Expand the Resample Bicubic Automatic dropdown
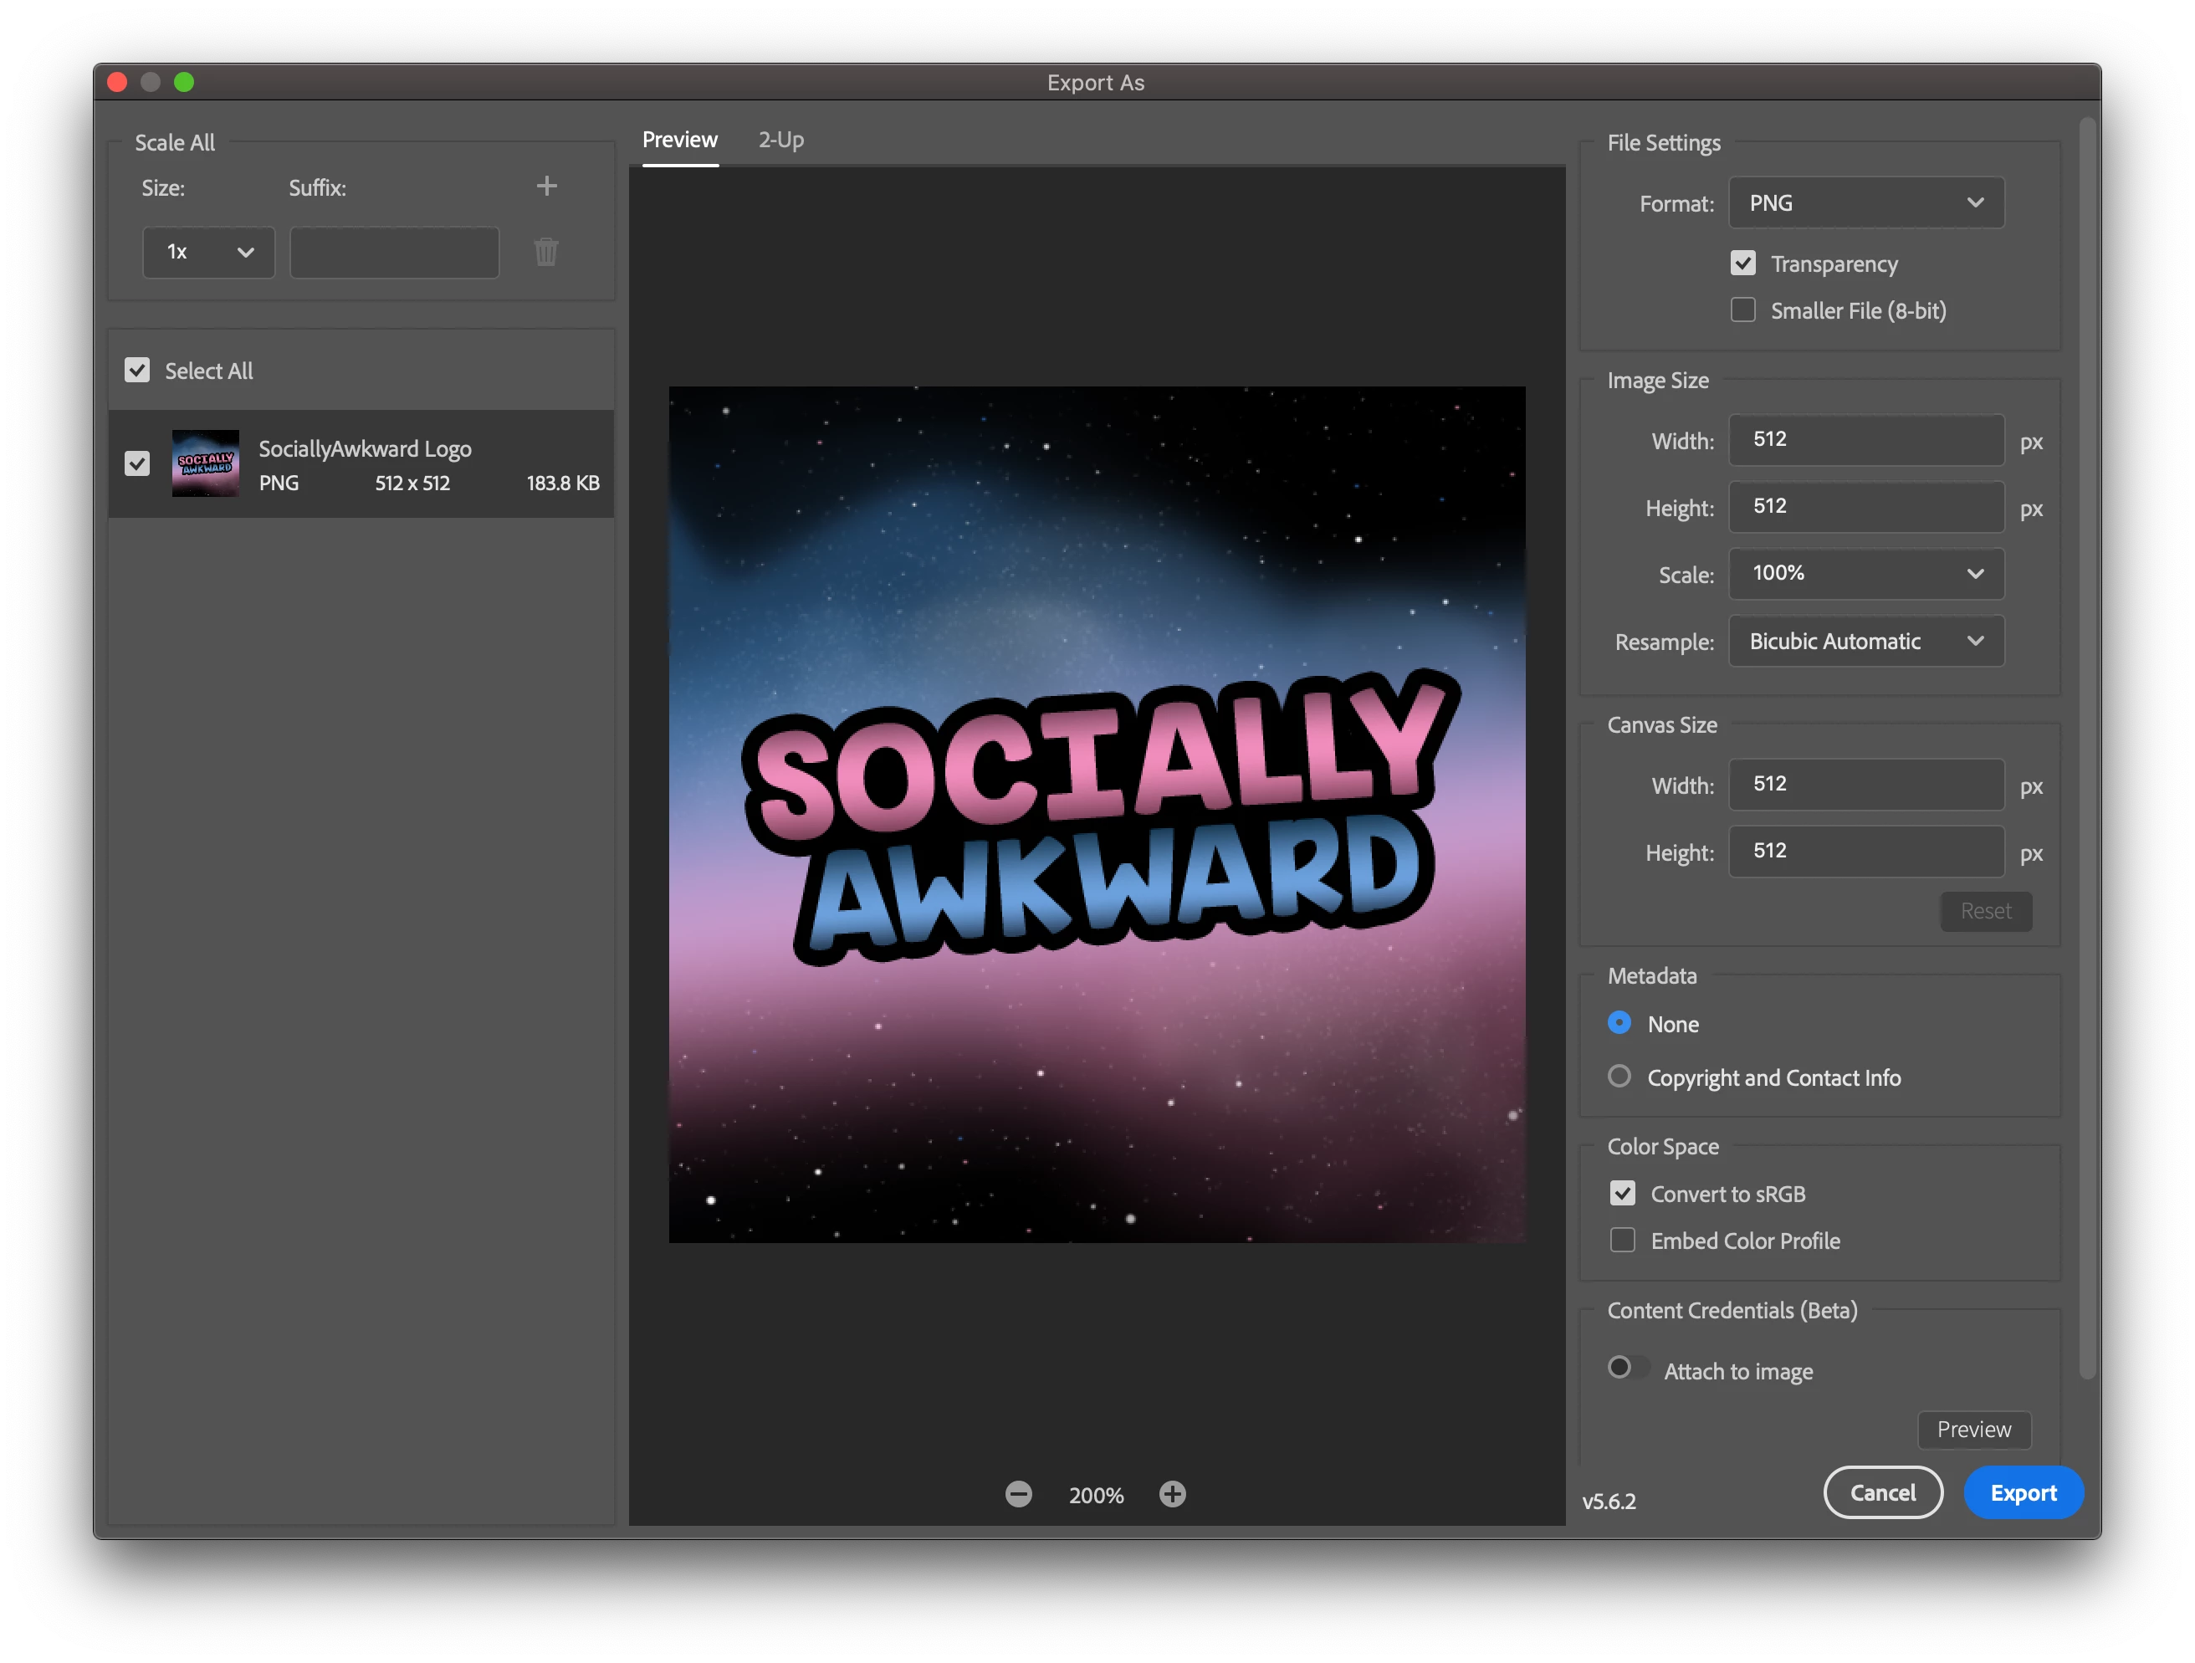The height and width of the screenshot is (1663, 2195). (1865, 642)
